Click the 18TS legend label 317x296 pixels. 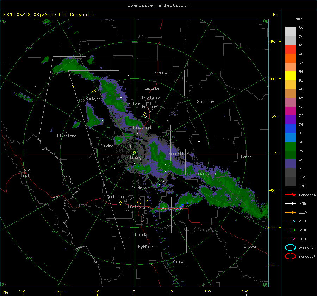coord(303,239)
